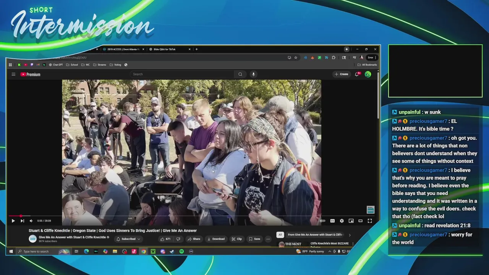Expand the Voting bookmarks folder

point(115,65)
